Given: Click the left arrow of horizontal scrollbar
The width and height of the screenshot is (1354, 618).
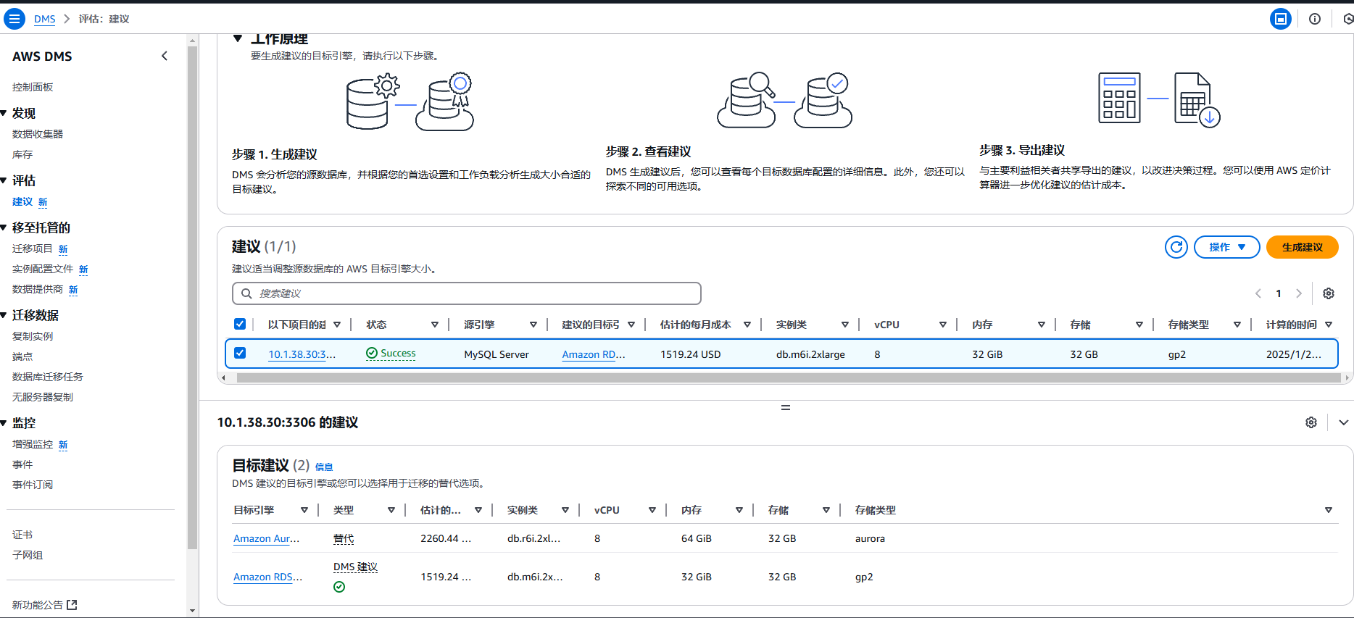Looking at the screenshot, I should (223, 377).
